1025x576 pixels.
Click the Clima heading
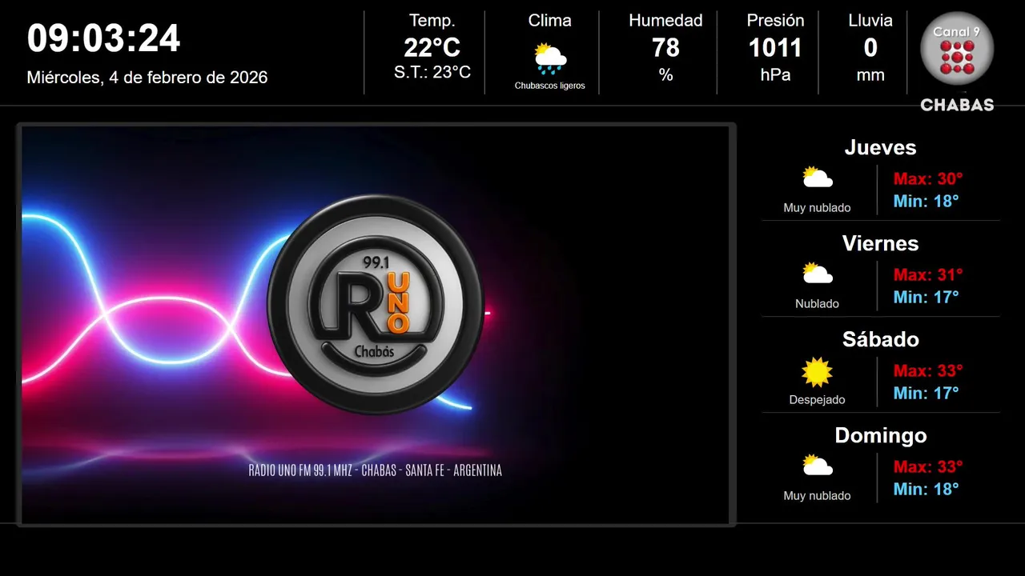point(550,21)
